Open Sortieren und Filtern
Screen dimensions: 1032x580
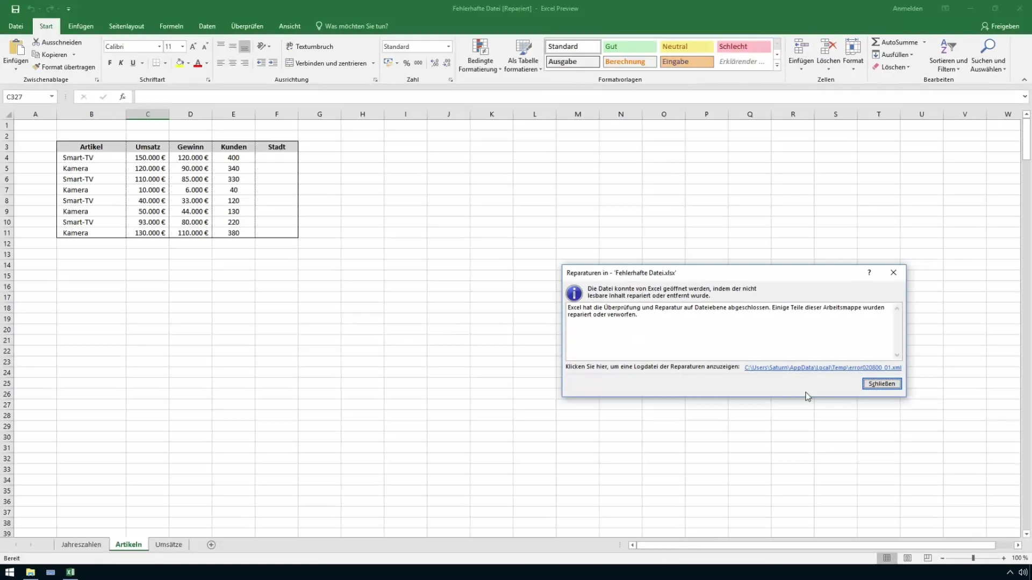click(948, 55)
